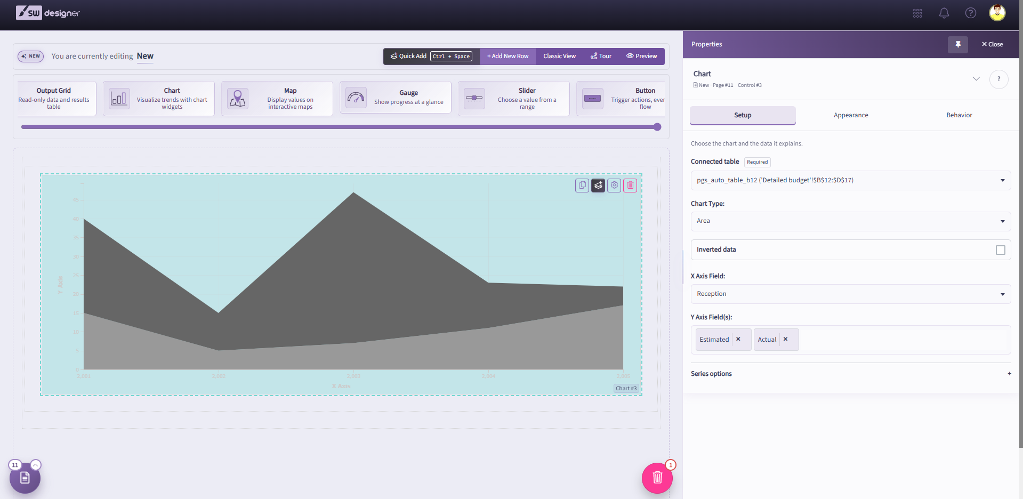This screenshot has width=1023, height=499.
Task: Click the Y Axis Fields input area
Action: (851, 340)
